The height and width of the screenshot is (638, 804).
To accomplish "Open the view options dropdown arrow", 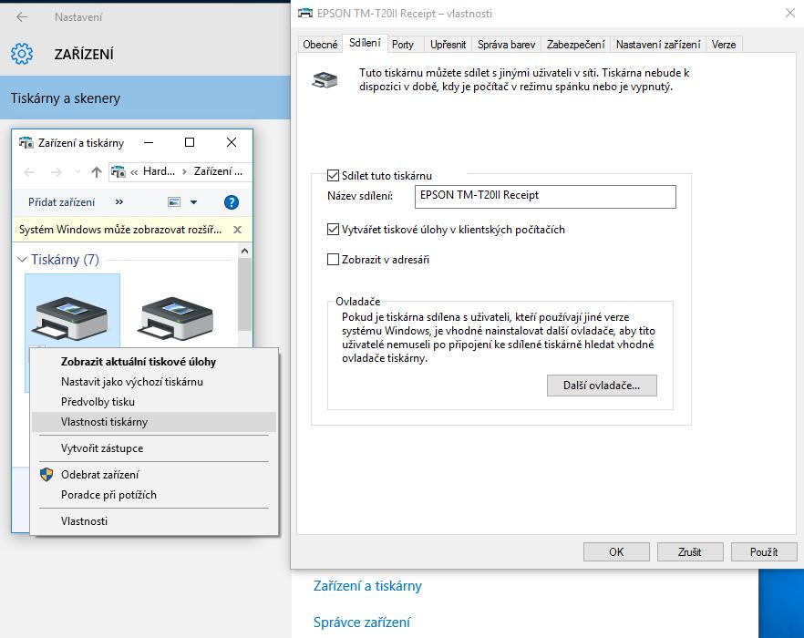I will tap(193, 202).
